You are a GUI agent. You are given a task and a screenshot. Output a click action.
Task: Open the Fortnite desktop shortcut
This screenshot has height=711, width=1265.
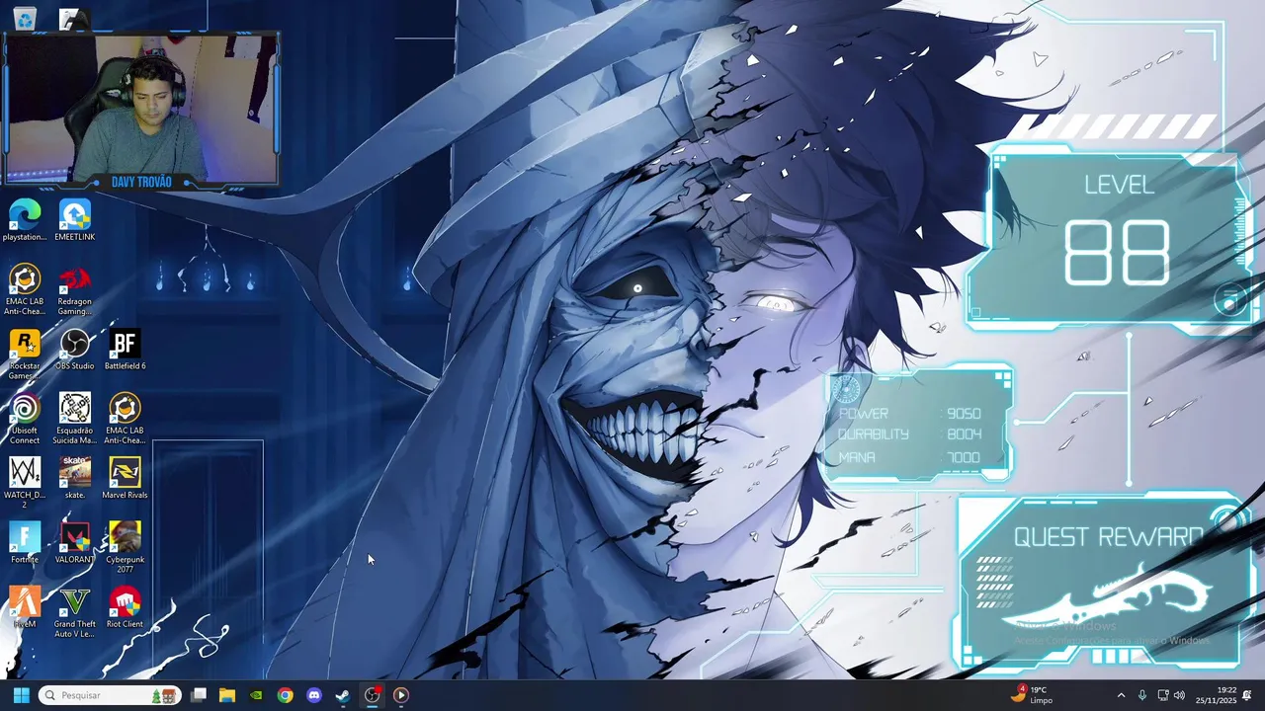25,543
